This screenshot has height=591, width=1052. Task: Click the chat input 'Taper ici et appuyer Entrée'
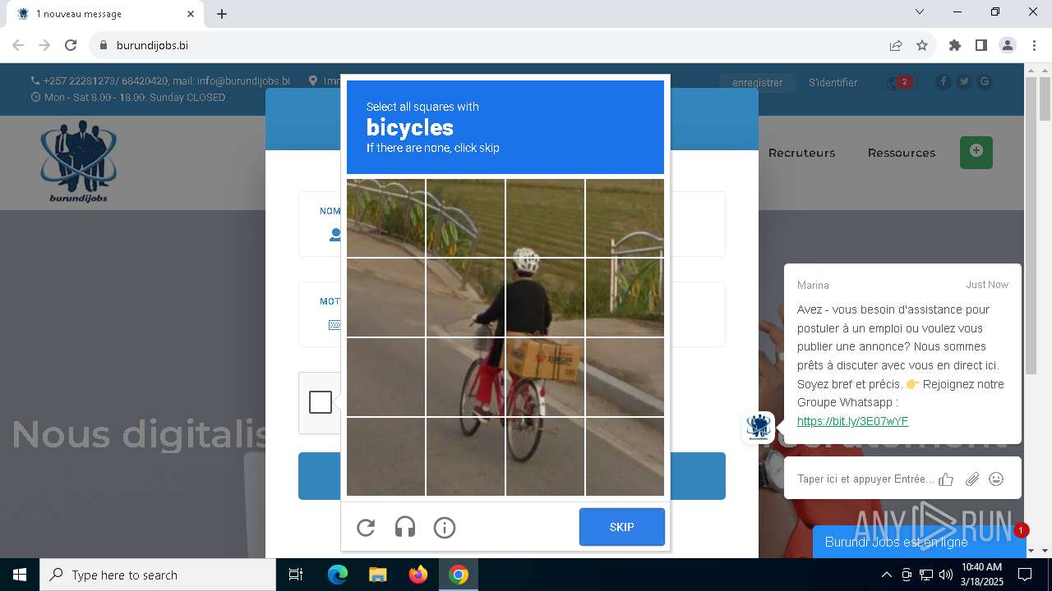click(865, 479)
